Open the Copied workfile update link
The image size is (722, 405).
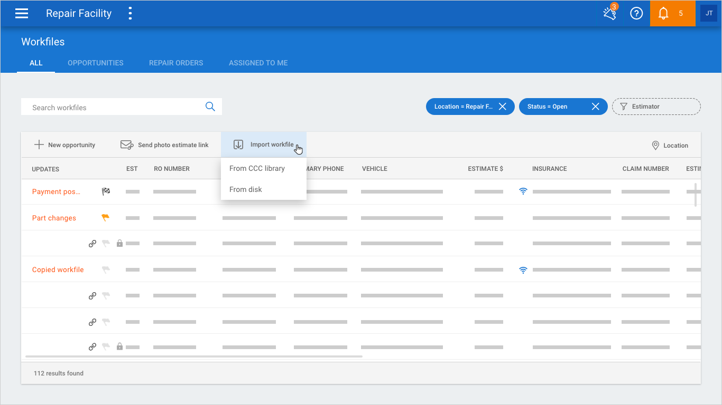coord(58,269)
